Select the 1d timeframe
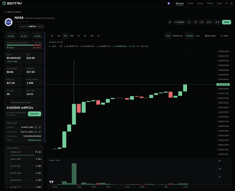 pos(98,36)
